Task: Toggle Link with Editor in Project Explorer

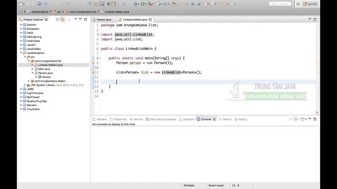Action: pos(63,19)
